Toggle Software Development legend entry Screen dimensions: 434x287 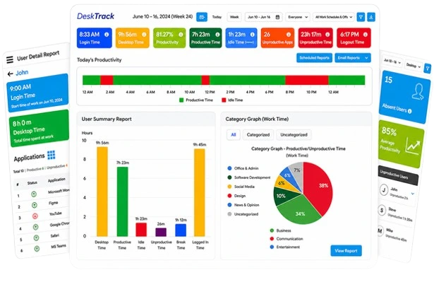[x=249, y=177]
